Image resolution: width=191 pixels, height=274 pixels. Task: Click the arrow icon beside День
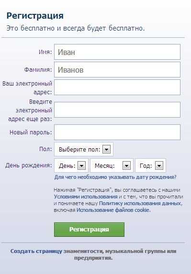(81, 165)
